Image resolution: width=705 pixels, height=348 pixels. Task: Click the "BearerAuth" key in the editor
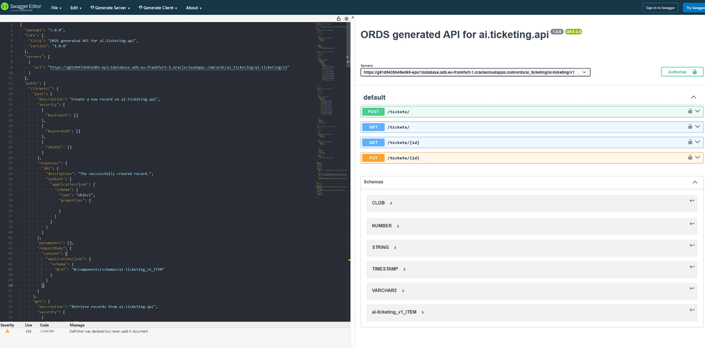pyautogui.click(x=59, y=131)
